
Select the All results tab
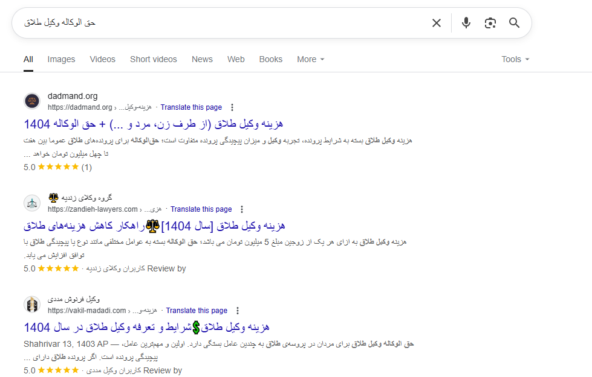(28, 60)
